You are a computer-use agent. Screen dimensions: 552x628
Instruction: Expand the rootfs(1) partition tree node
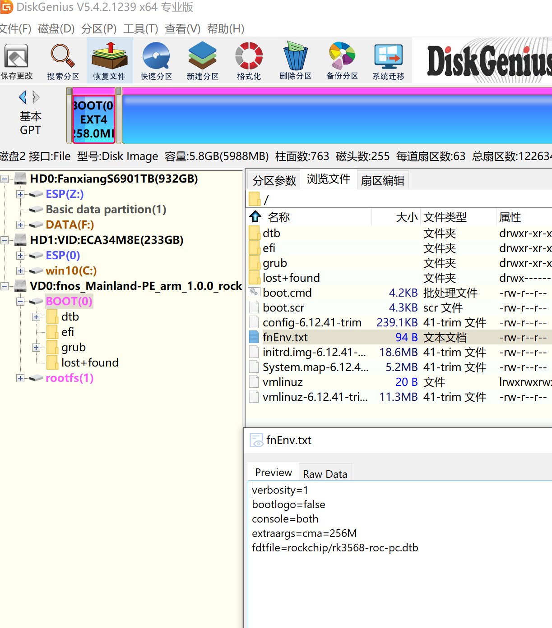click(x=20, y=378)
